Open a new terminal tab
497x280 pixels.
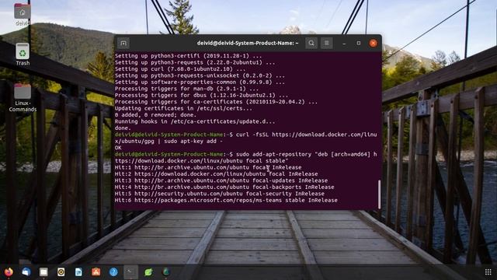[123, 43]
